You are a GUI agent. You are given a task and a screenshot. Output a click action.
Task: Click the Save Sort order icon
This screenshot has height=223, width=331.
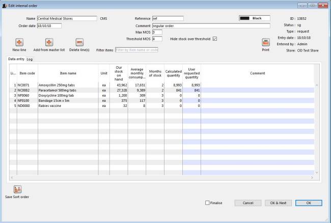coord(17,189)
